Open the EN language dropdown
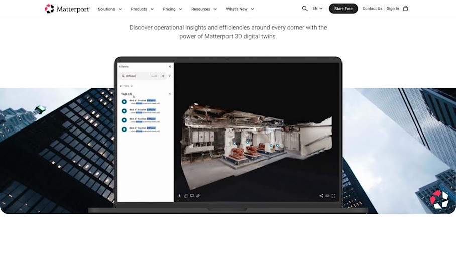 (317, 9)
